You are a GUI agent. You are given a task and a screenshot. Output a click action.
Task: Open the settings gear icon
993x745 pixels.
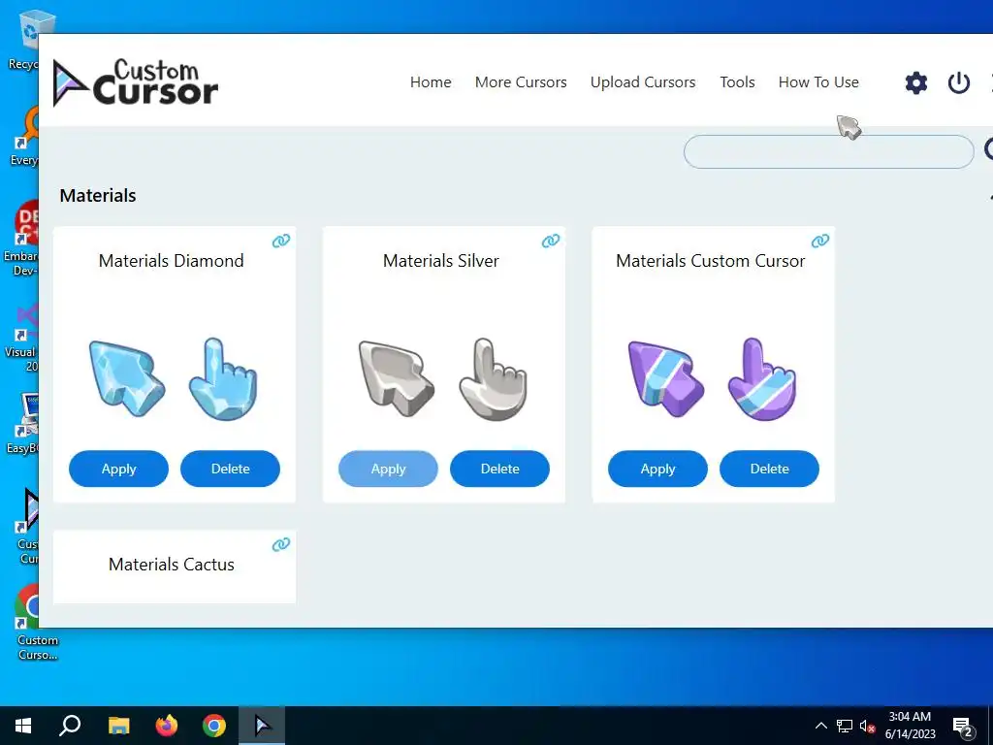915,82
